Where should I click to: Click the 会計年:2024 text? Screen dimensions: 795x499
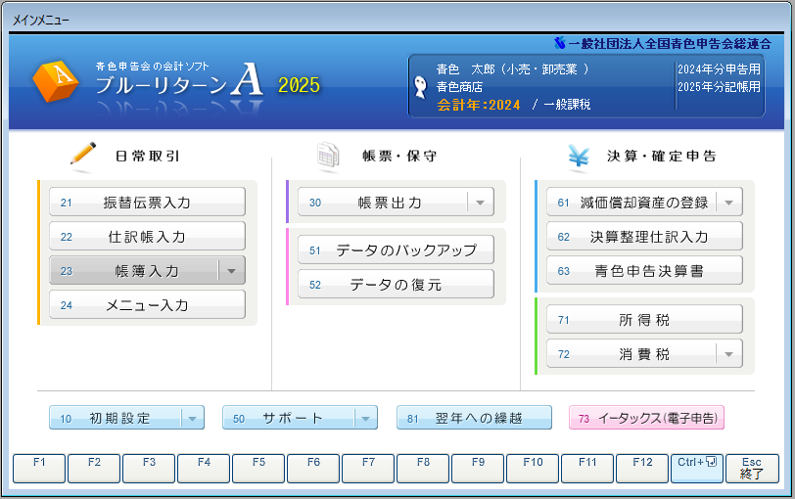coord(479,105)
